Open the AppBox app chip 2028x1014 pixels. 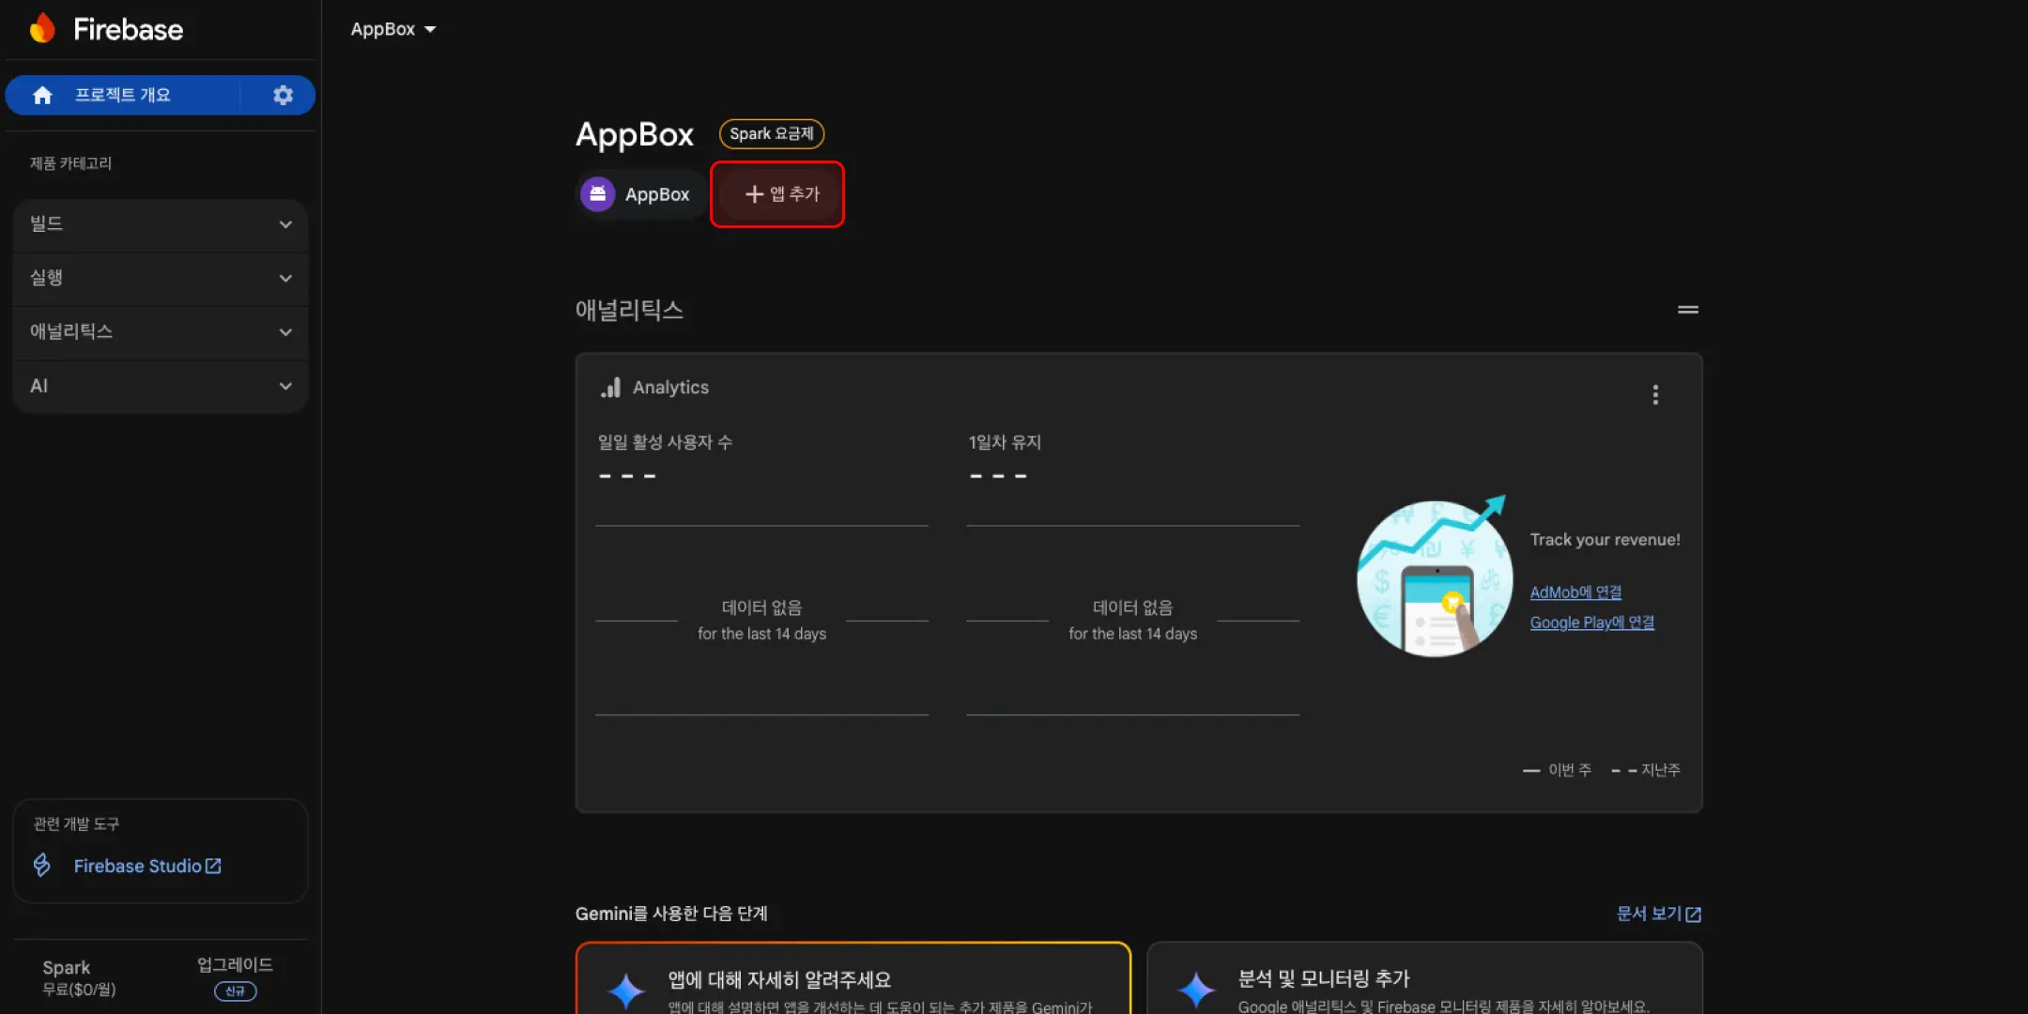[x=640, y=194]
